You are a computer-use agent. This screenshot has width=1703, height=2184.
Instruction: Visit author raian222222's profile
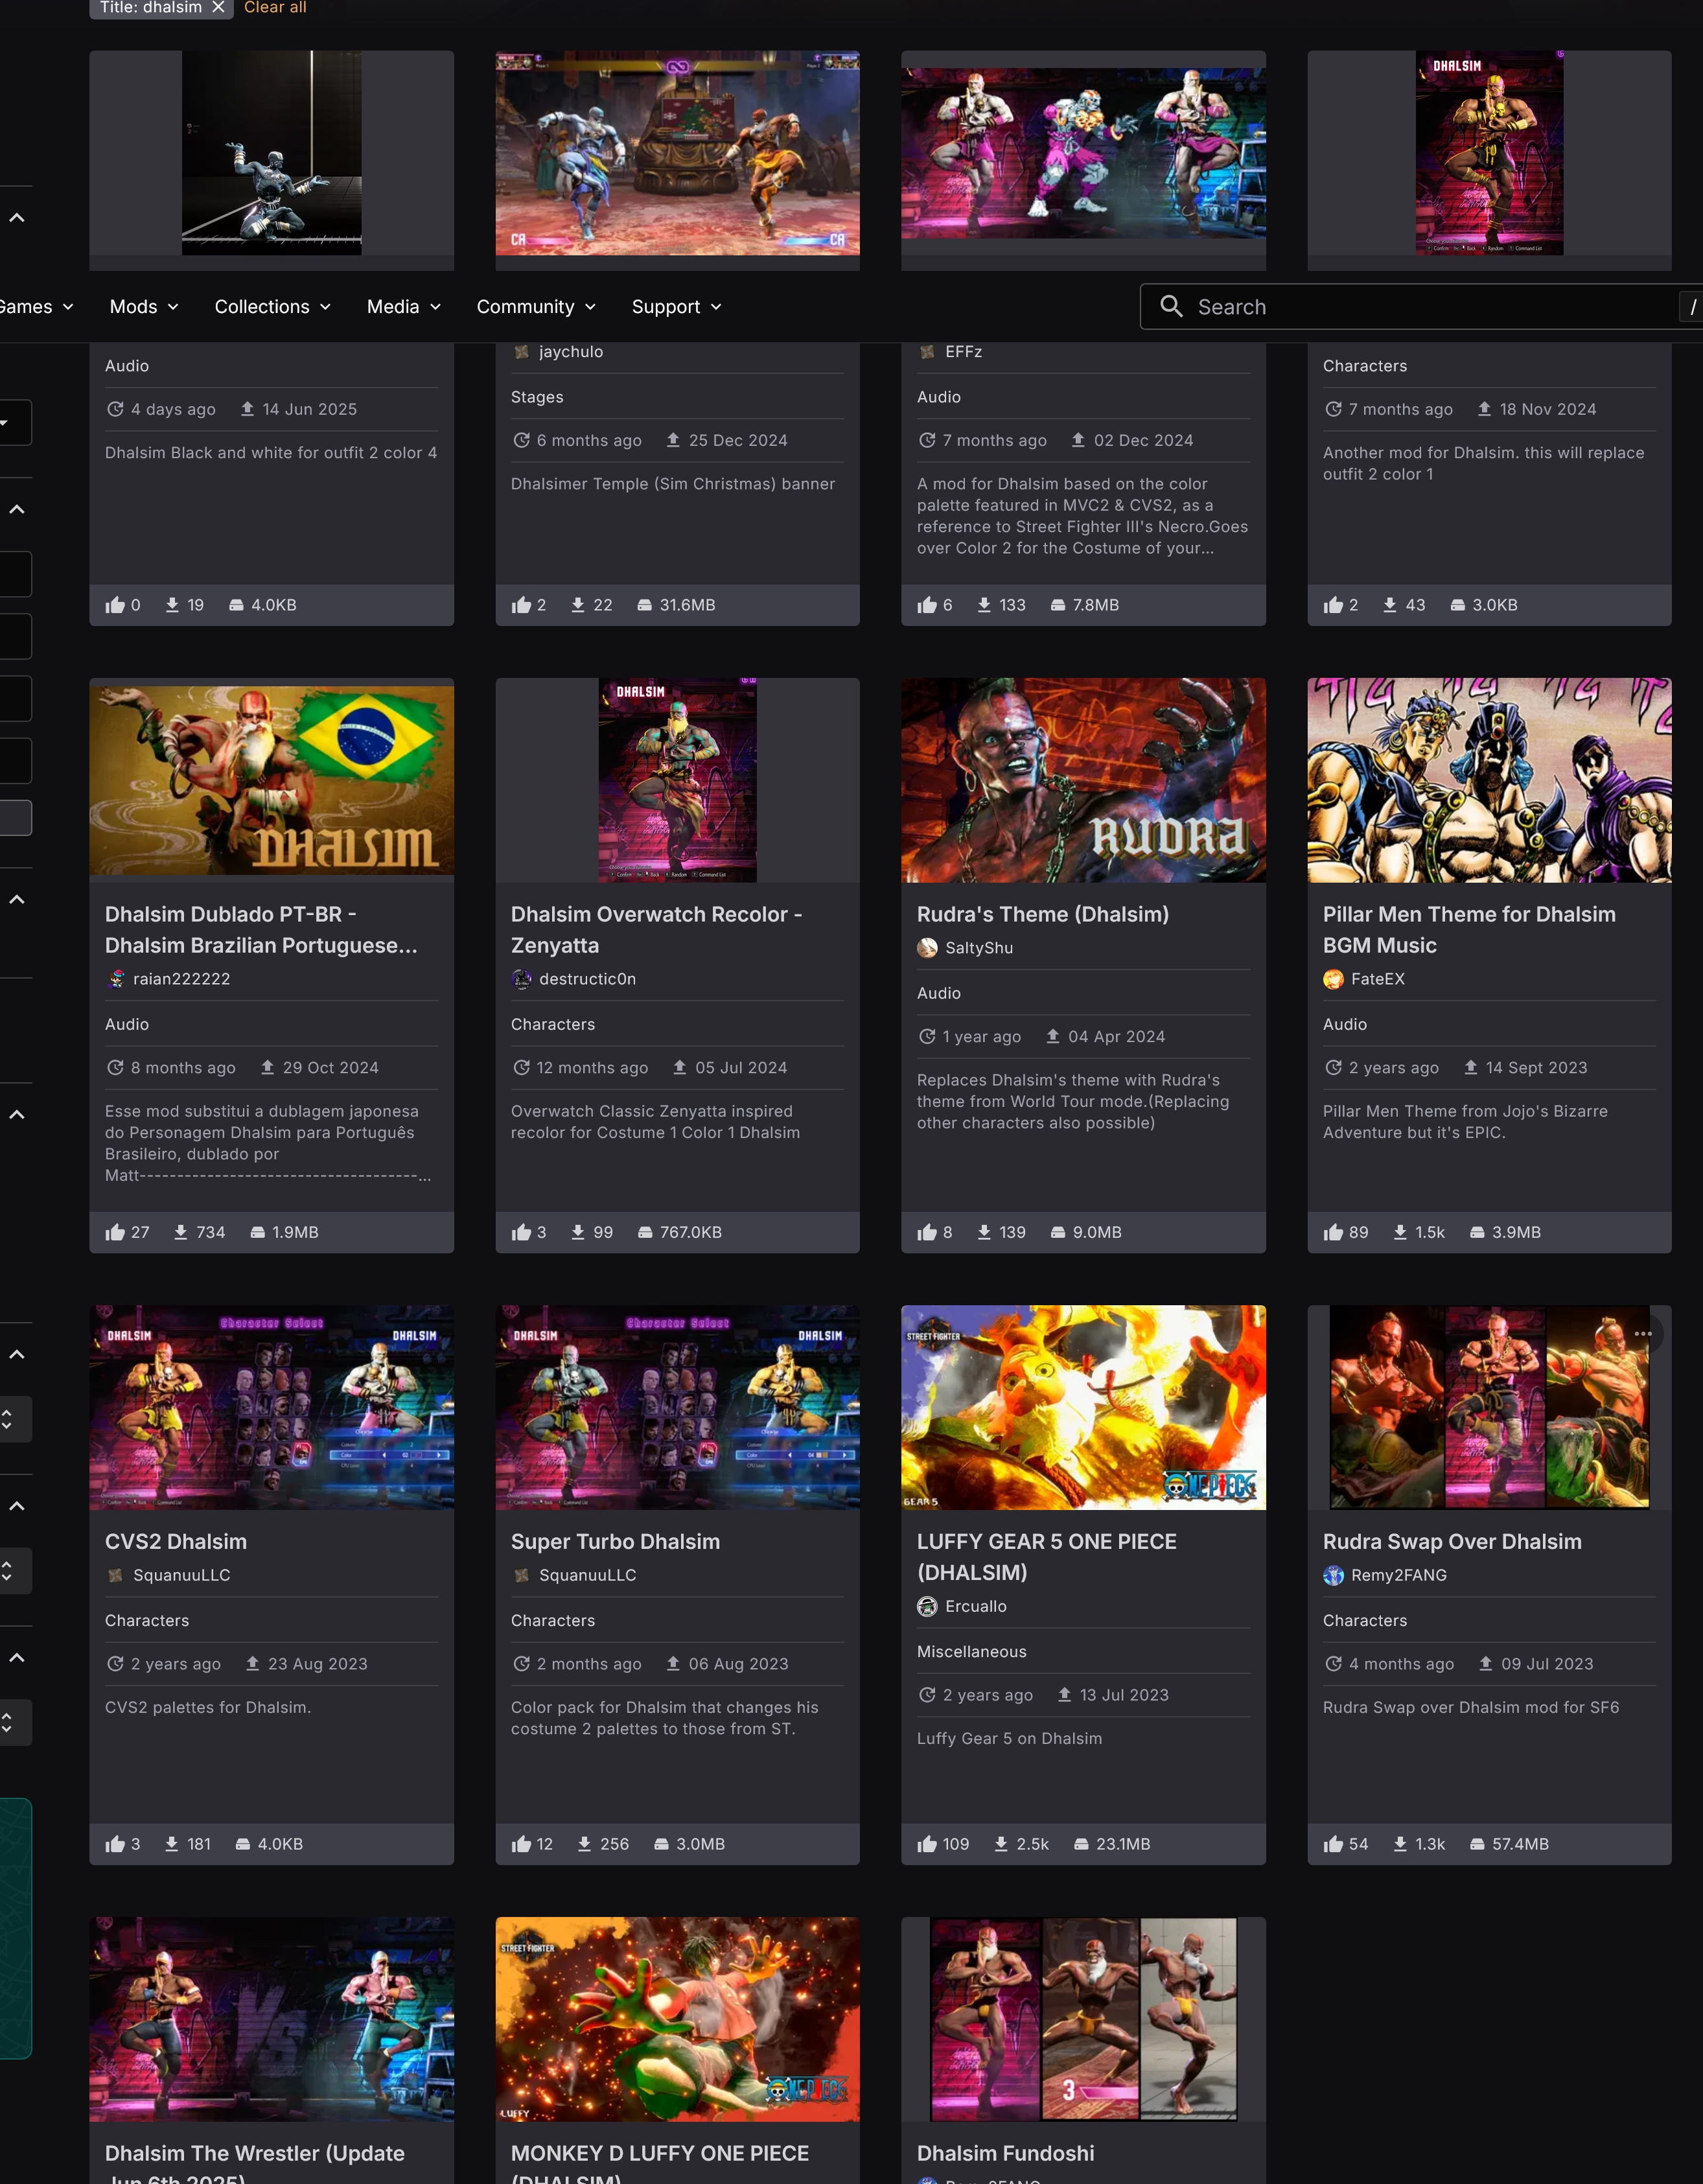[x=181, y=979]
